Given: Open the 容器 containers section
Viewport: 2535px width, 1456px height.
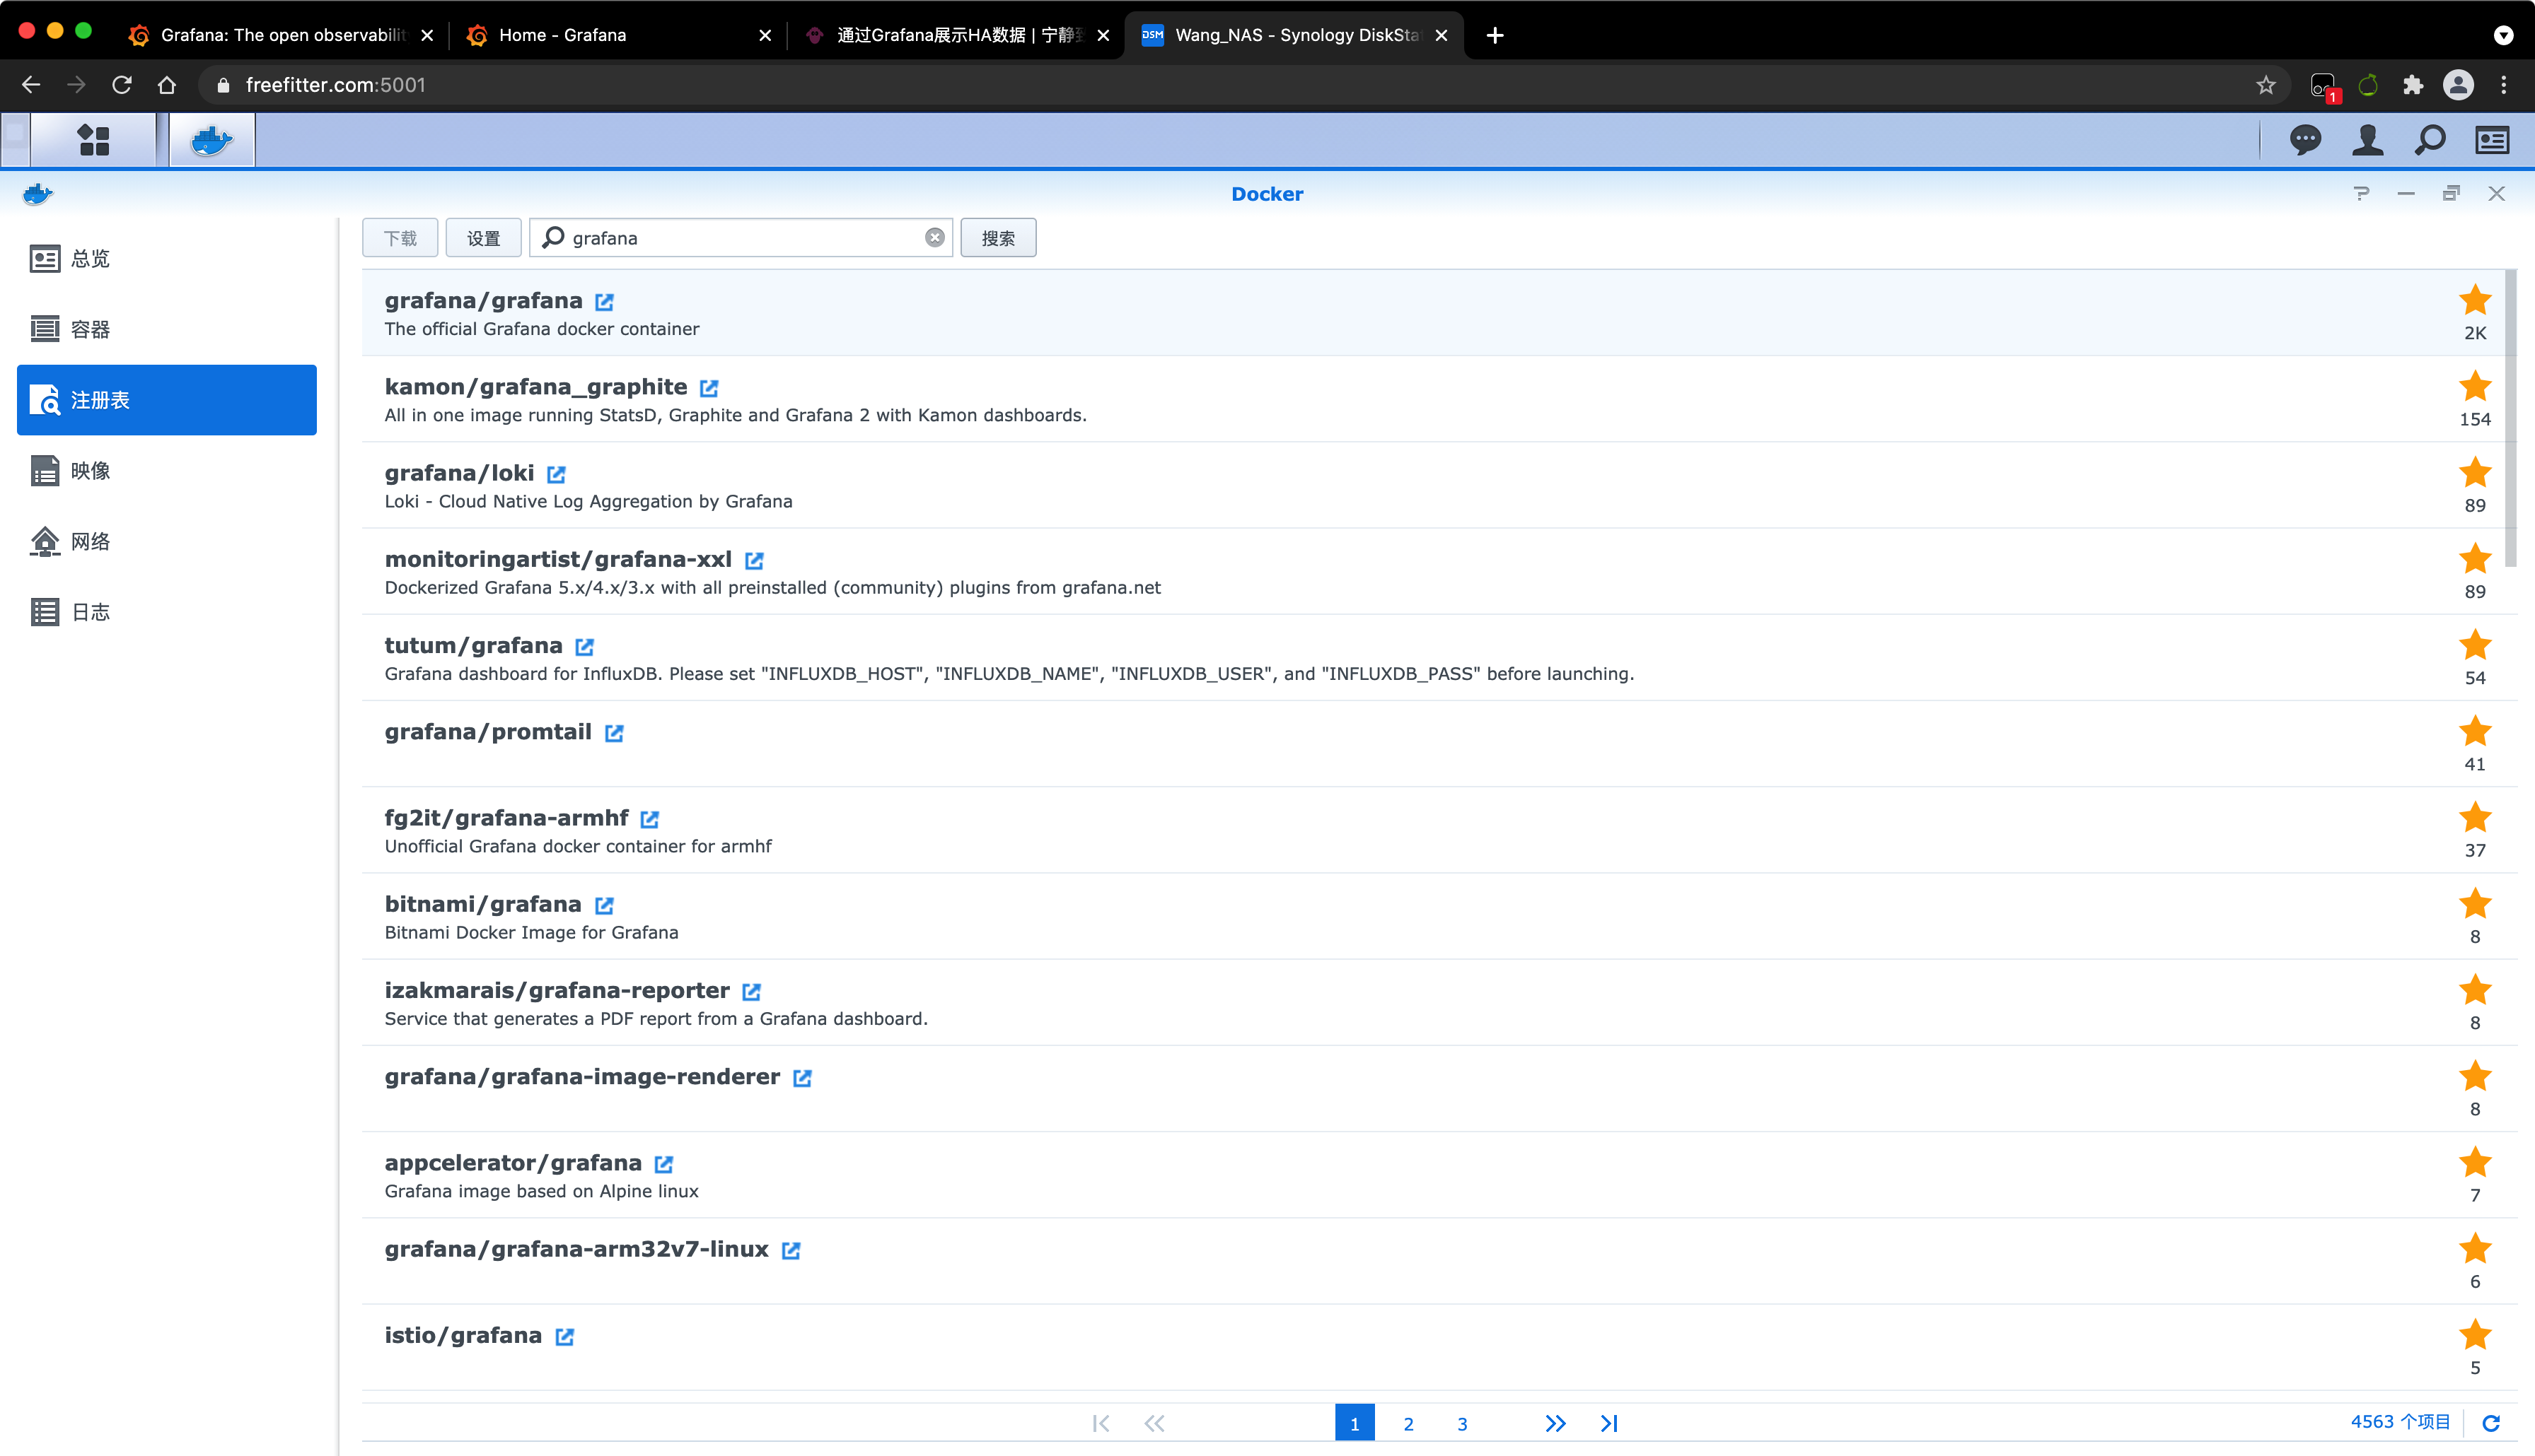Looking at the screenshot, I should click(x=167, y=329).
